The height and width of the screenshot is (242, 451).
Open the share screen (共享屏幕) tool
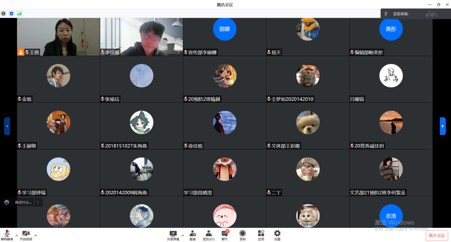pos(173,235)
